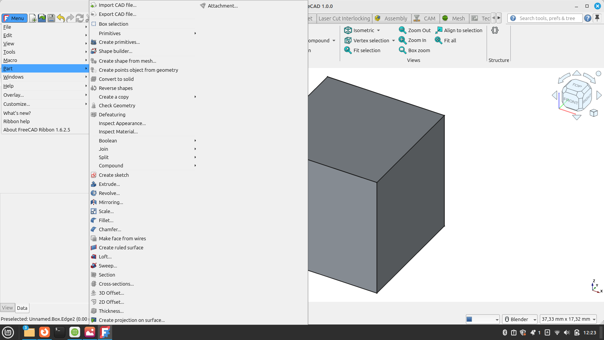Click the Create sketch icon
This screenshot has width=604, height=340.
(94, 175)
